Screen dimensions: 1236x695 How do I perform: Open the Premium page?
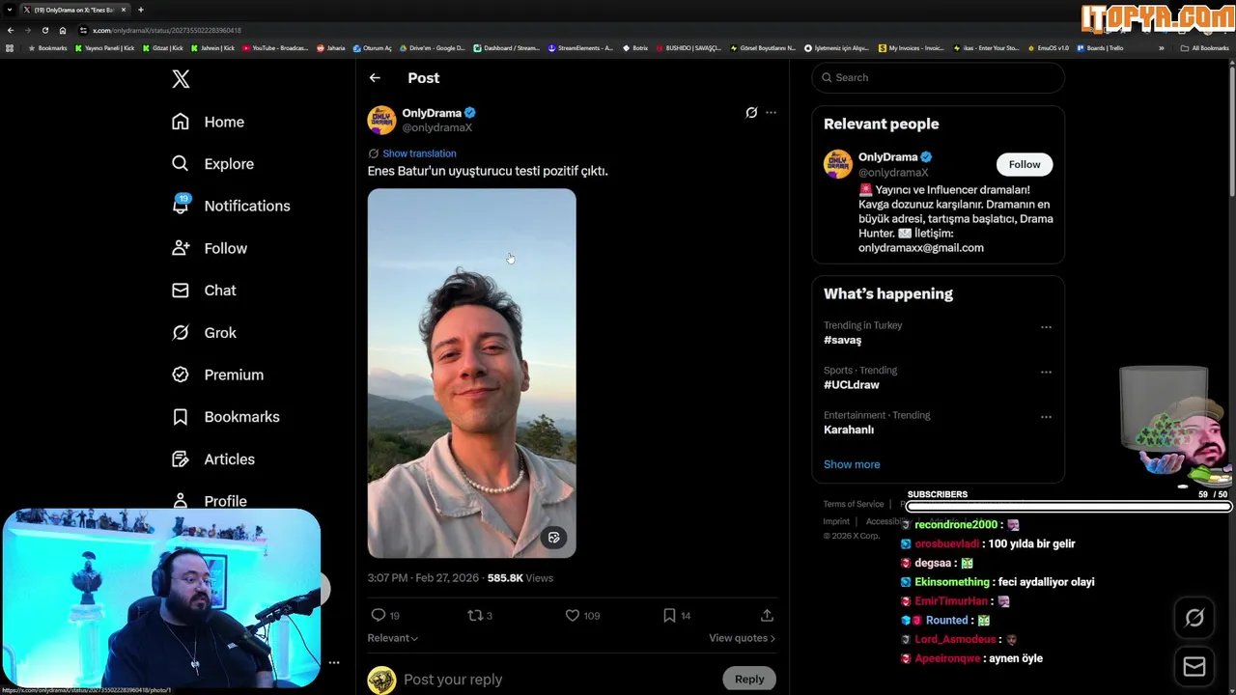tap(216, 375)
